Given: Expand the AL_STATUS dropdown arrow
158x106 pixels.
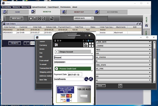Looking at the screenshot, I should pos(150,57).
